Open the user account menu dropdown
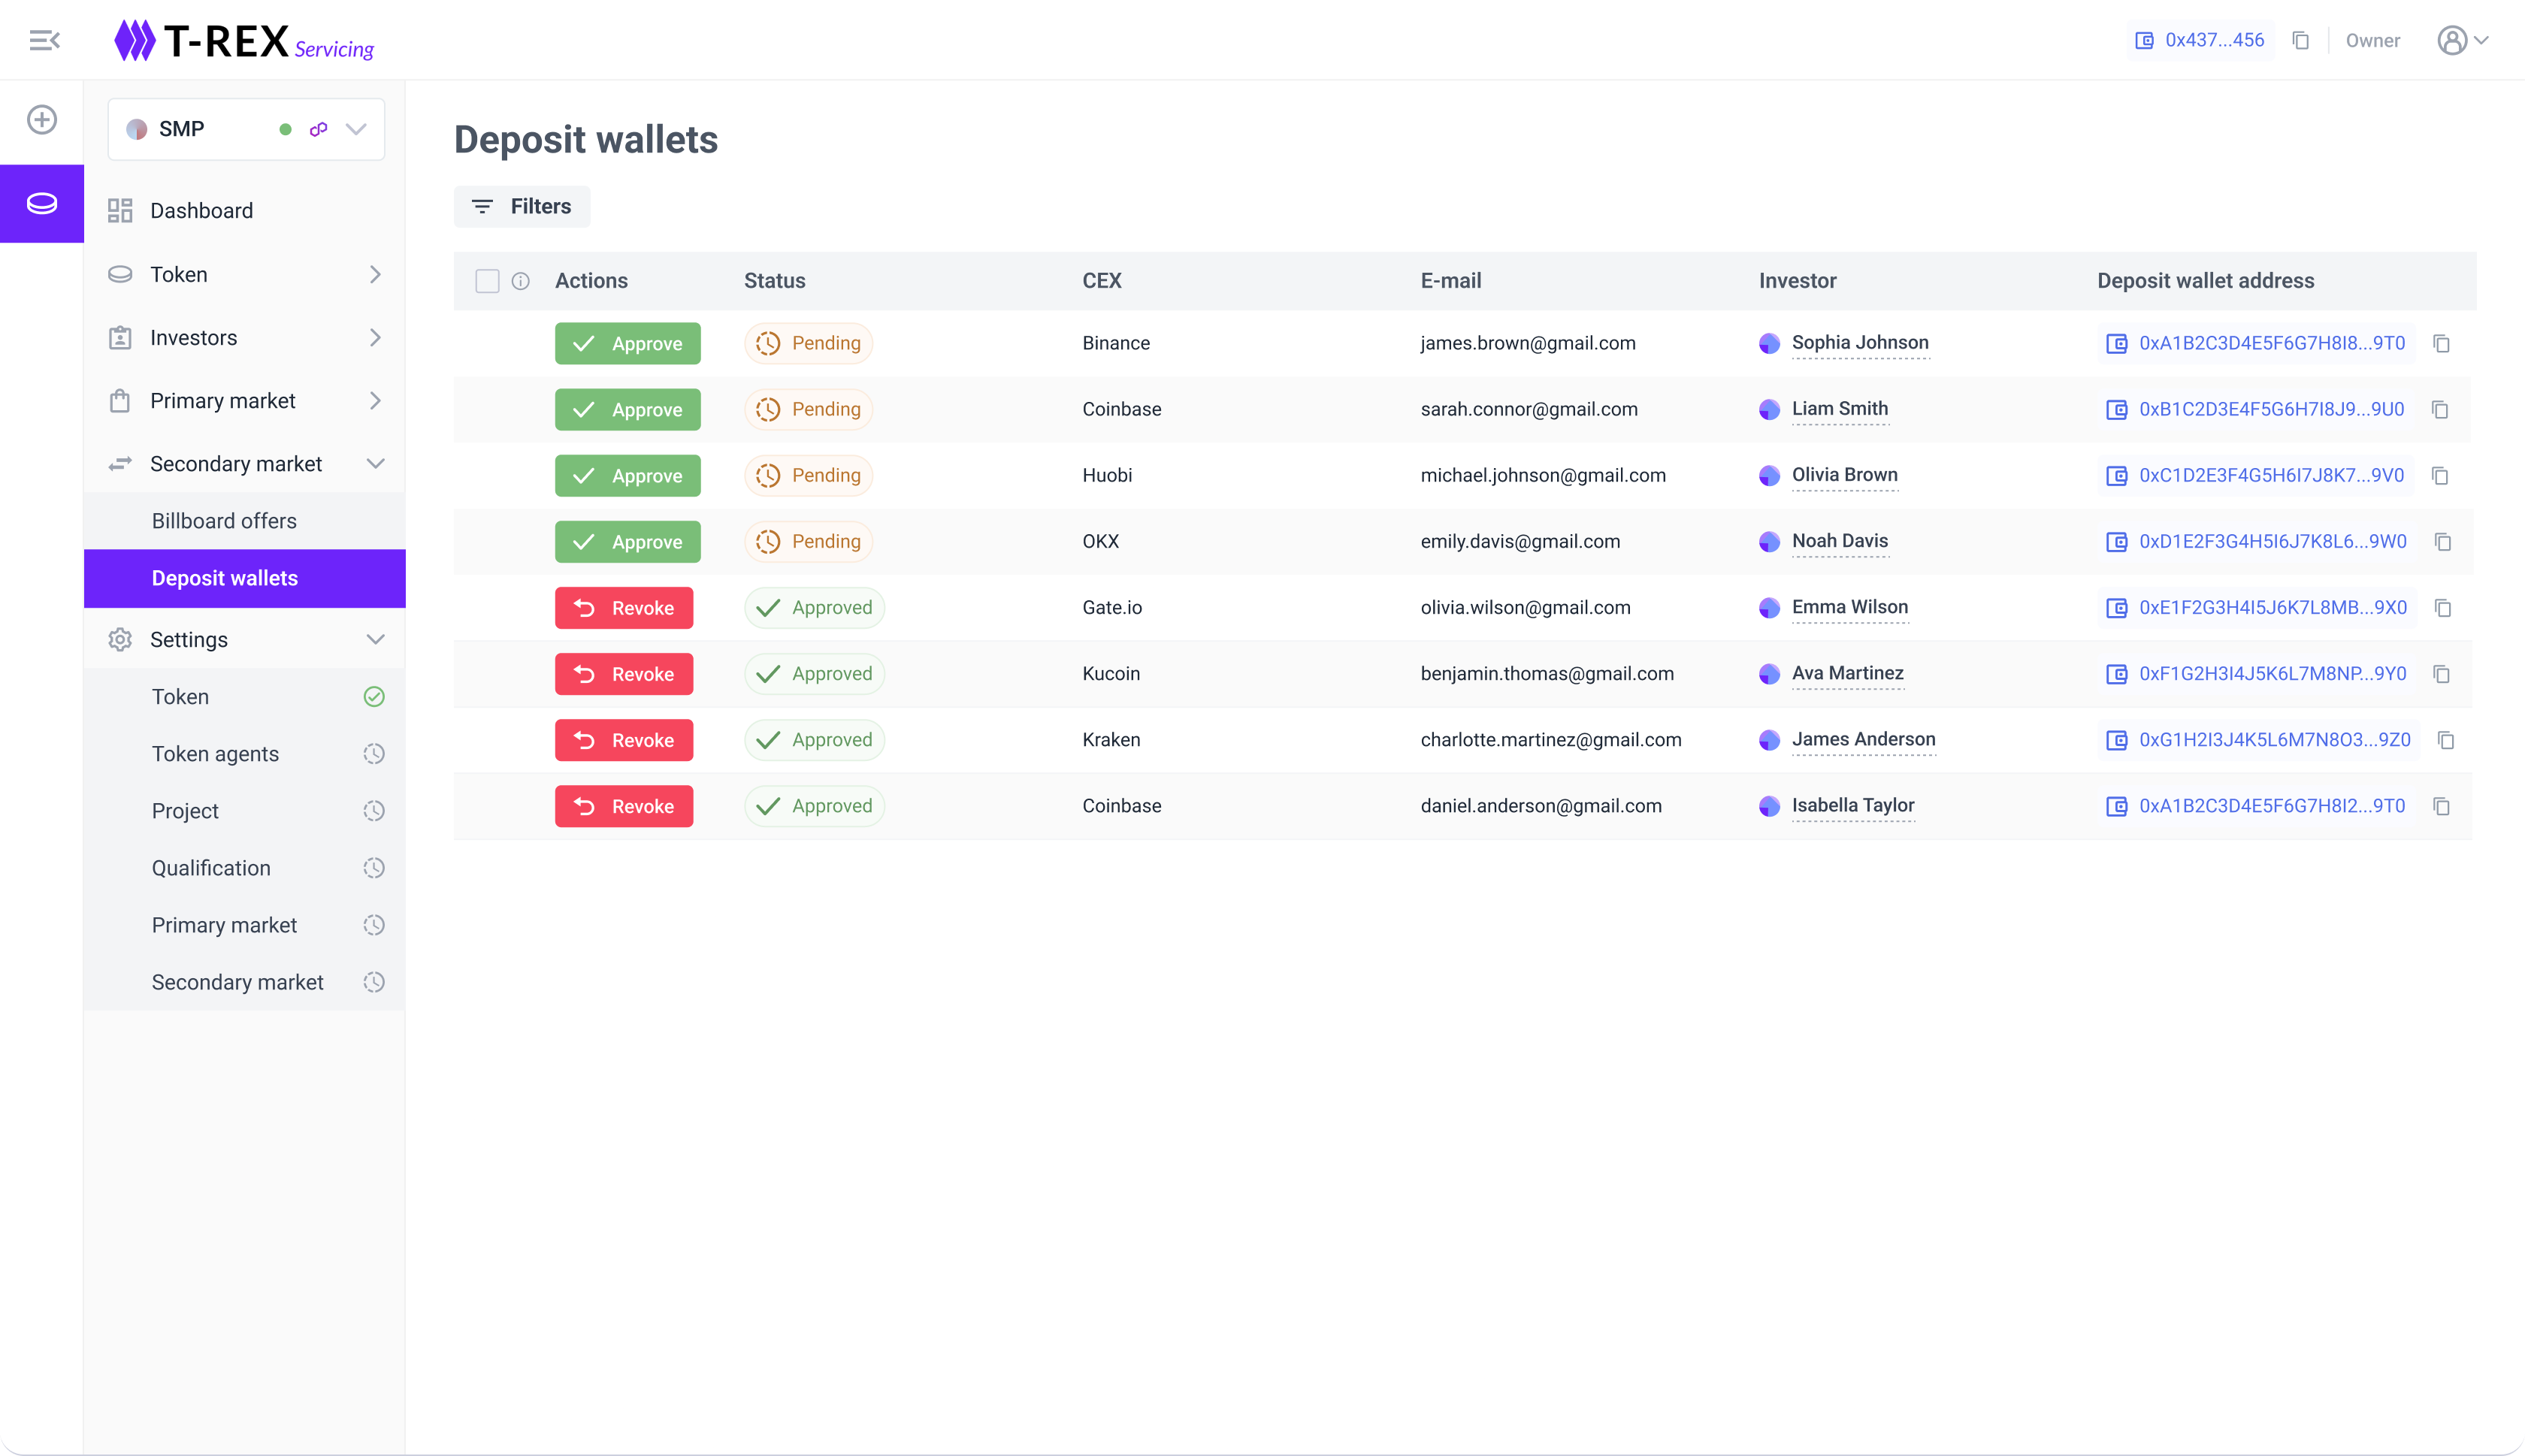The height and width of the screenshot is (1456, 2525). point(2463,40)
